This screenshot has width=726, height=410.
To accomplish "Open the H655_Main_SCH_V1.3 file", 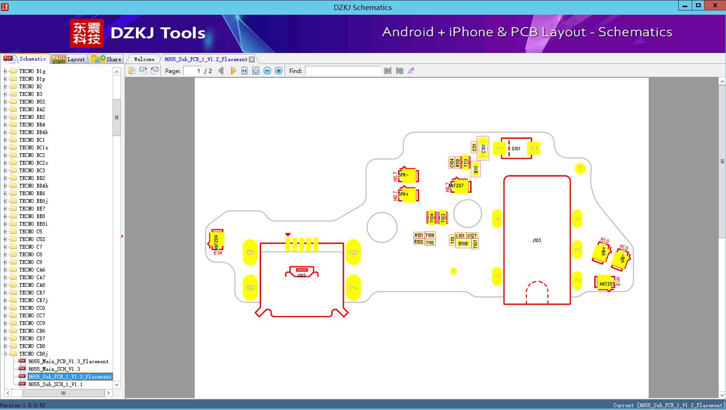I will 54,369.
